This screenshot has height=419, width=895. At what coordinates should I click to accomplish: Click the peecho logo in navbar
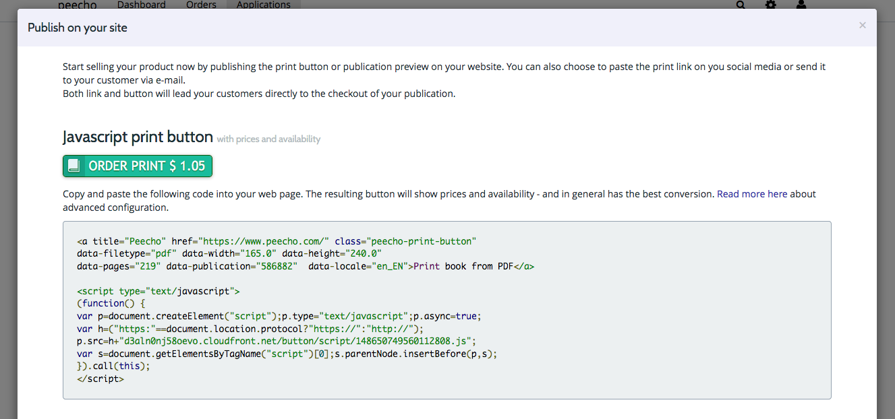[77, 5]
